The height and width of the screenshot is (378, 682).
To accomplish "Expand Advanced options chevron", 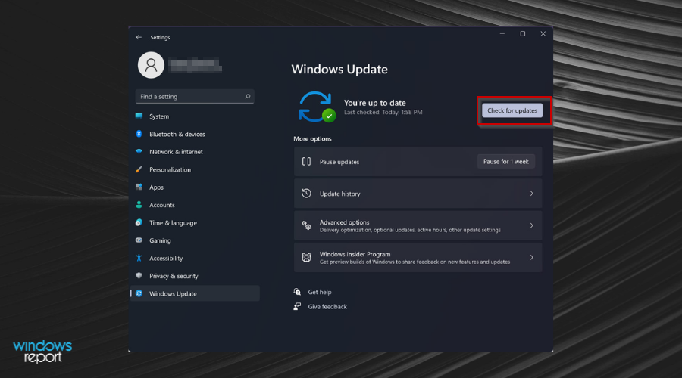I will point(531,226).
